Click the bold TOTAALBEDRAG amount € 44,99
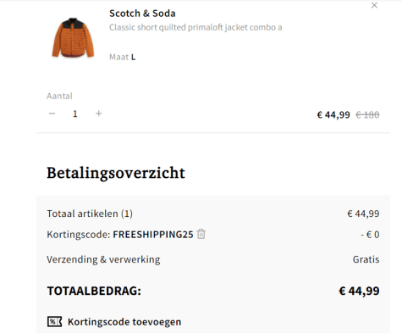 [x=359, y=291]
